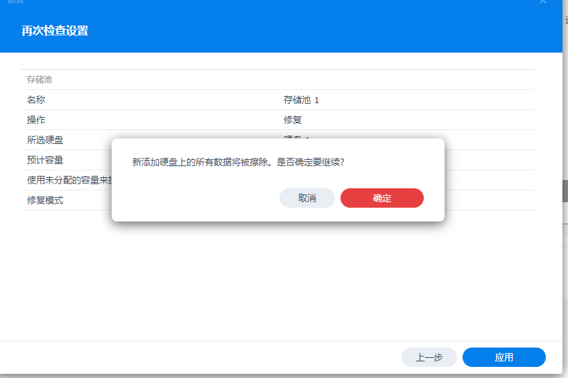Click the 操作 row label
The image size is (568, 378).
(x=36, y=120)
